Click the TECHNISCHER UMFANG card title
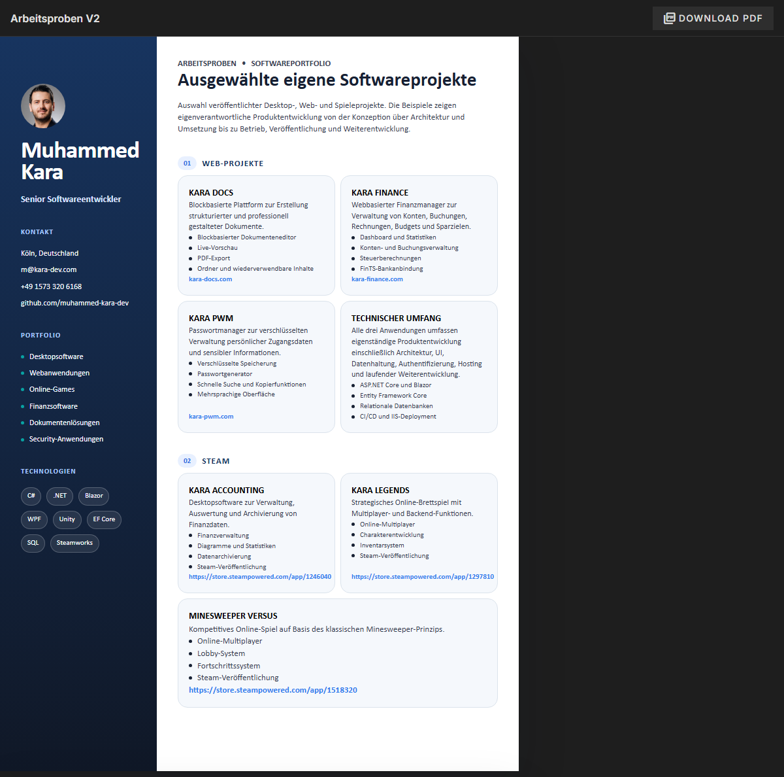The image size is (784, 777). [396, 319]
